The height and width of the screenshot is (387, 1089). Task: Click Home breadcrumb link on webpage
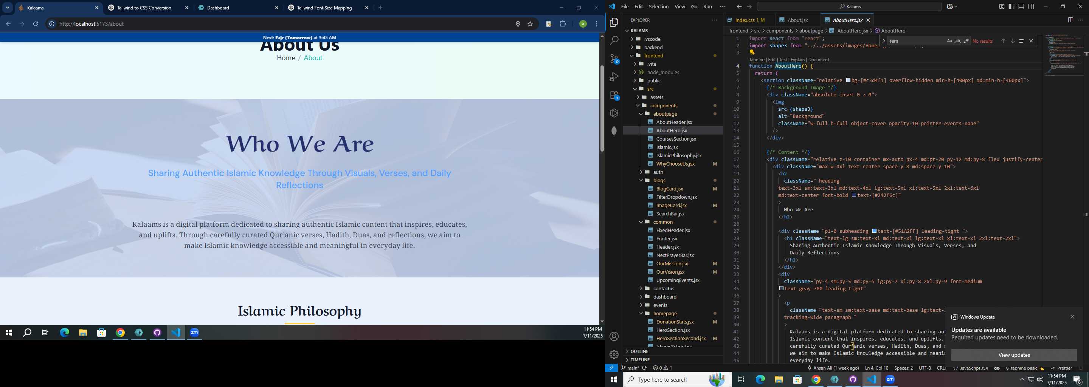pos(286,58)
